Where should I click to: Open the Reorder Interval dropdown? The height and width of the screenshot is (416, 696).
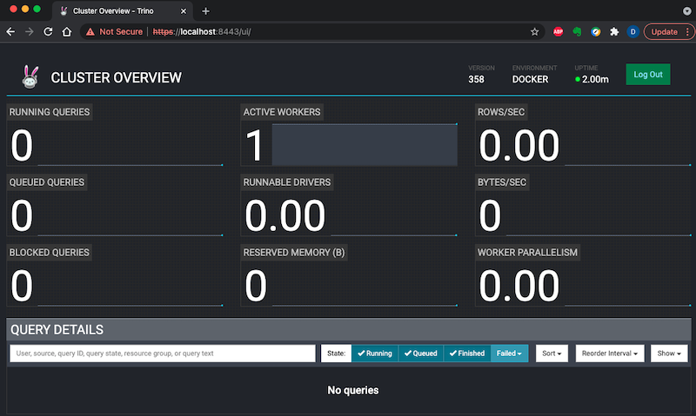tap(610, 353)
